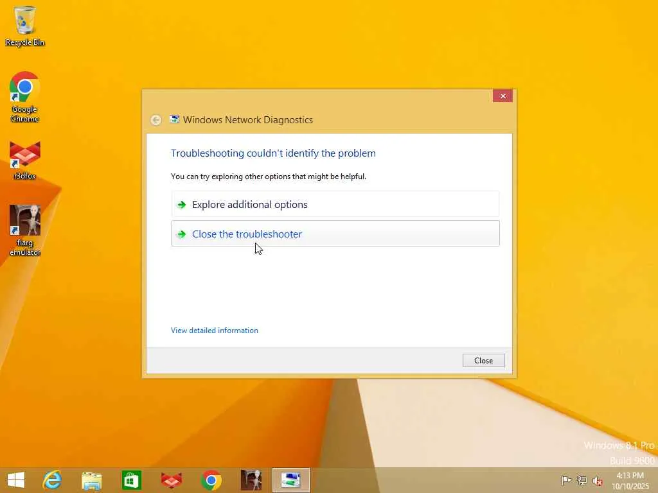Open Action Center flag tray icon

[x=566, y=480]
